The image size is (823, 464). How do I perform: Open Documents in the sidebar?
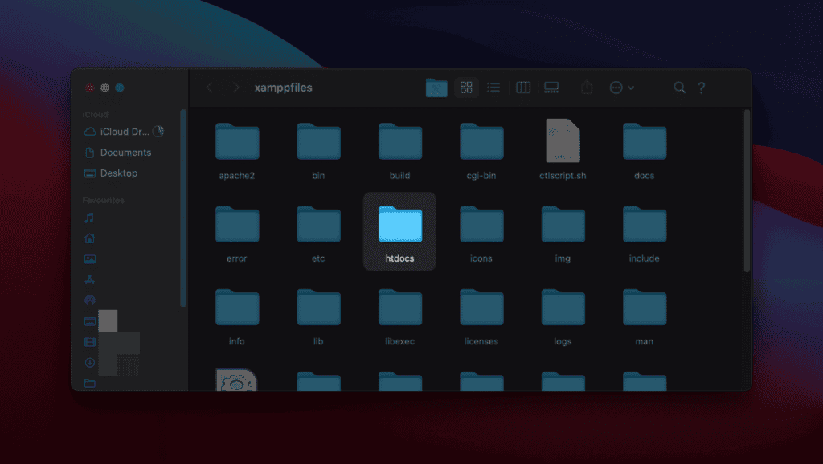pos(125,153)
